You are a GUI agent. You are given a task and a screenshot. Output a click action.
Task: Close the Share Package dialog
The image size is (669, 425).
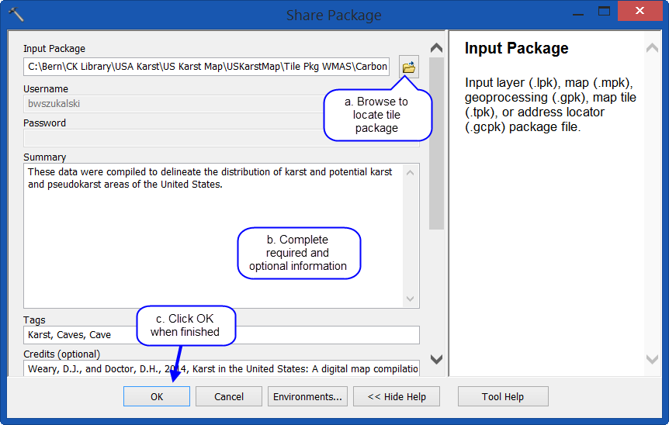(x=640, y=12)
